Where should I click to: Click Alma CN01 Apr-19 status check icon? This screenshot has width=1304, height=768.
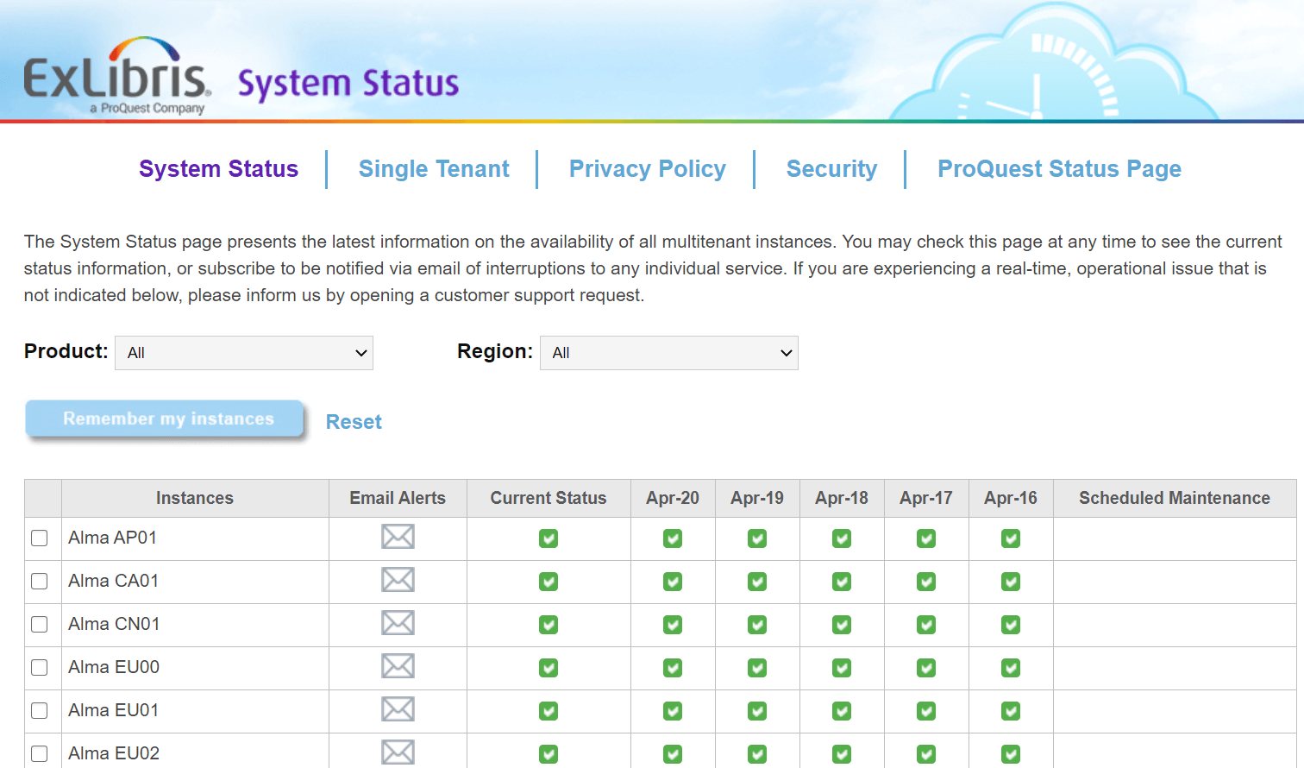(x=757, y=625)
